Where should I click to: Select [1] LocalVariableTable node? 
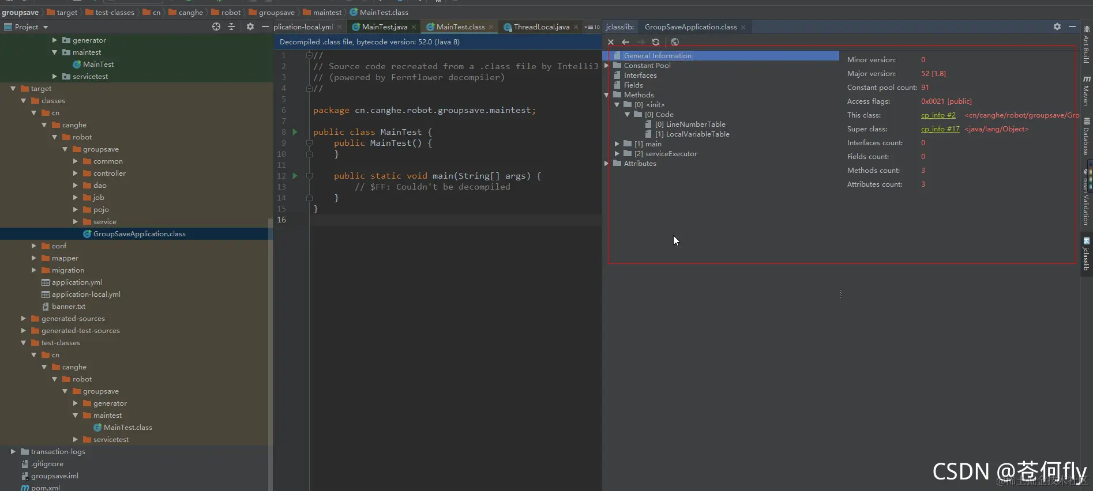[x=692, y=134]
